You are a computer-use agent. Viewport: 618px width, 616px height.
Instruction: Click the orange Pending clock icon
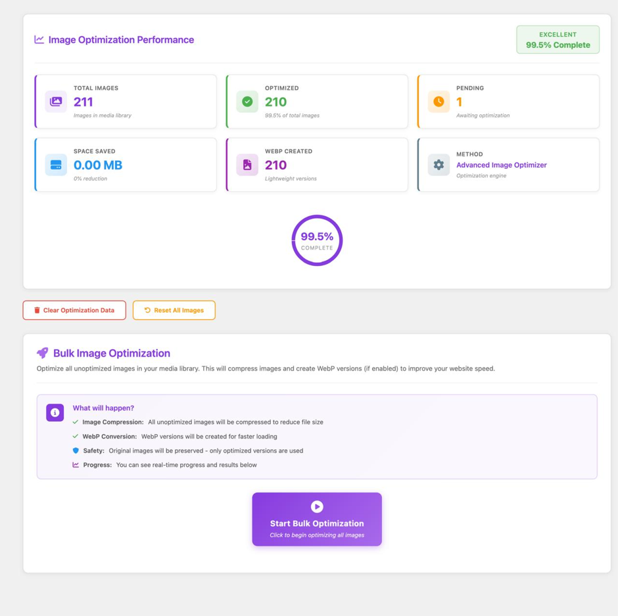439,102
